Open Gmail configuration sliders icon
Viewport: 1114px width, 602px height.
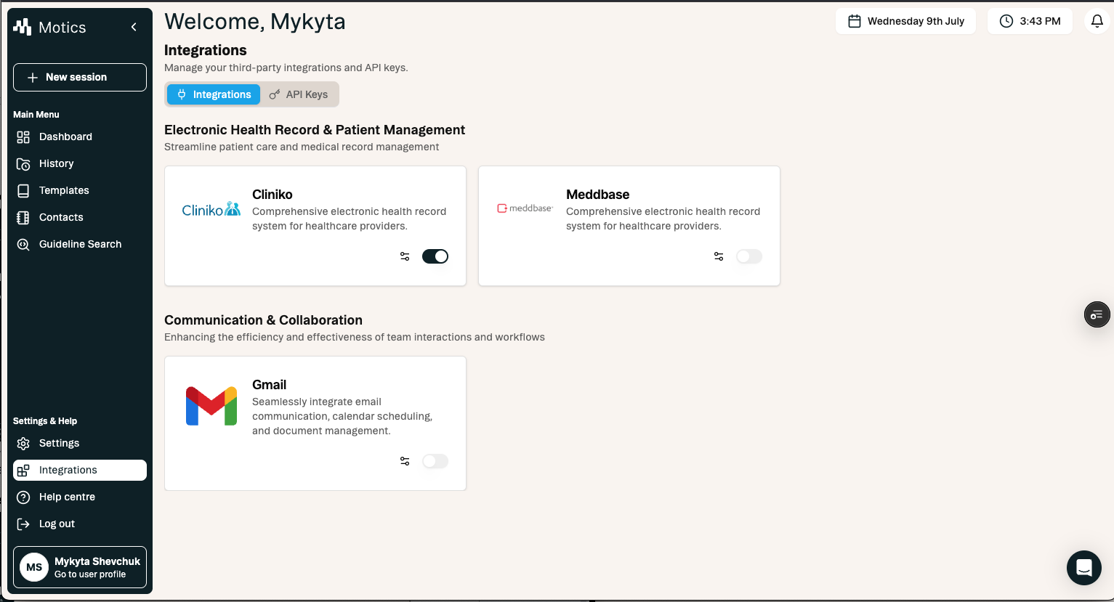(x=405, y=461)
